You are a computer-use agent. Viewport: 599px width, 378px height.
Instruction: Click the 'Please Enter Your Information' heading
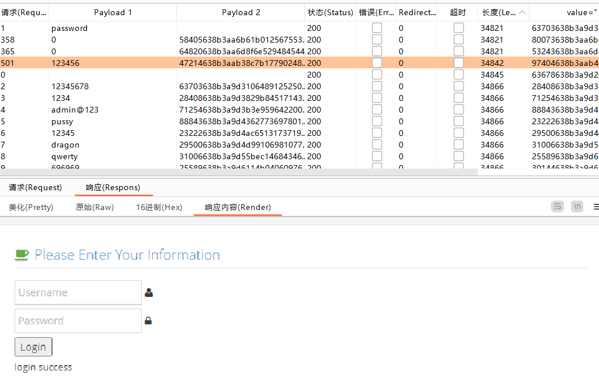[x=127, y=255]
